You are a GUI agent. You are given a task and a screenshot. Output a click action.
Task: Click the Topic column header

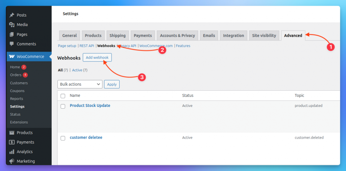pos(299,95)
